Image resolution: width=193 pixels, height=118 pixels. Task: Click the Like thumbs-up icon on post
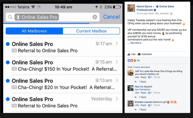coord(129,54)
